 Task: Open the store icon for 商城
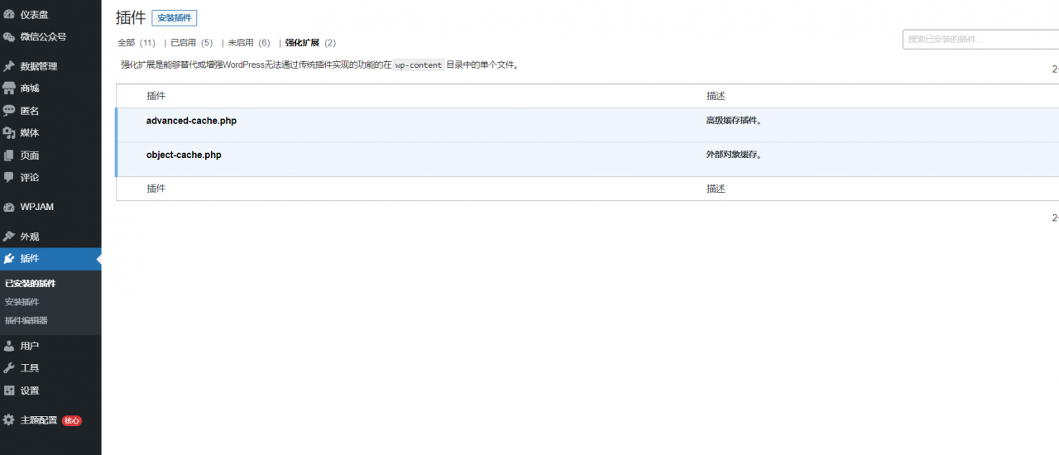pyautogui.click(x=9, y=89)
